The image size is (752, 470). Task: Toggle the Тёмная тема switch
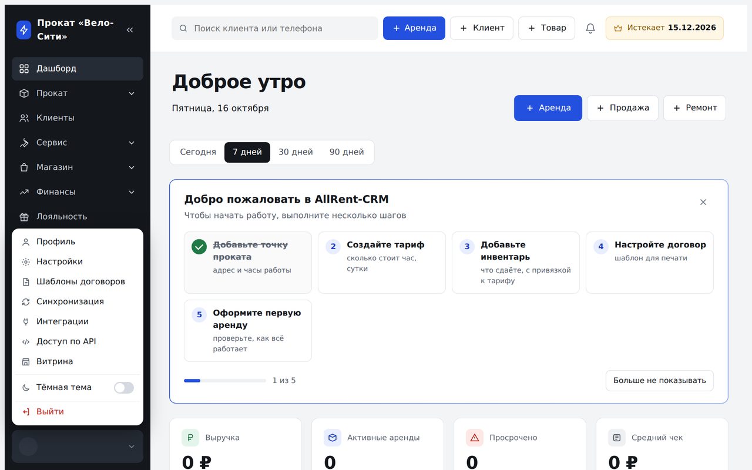pos(124,388)
